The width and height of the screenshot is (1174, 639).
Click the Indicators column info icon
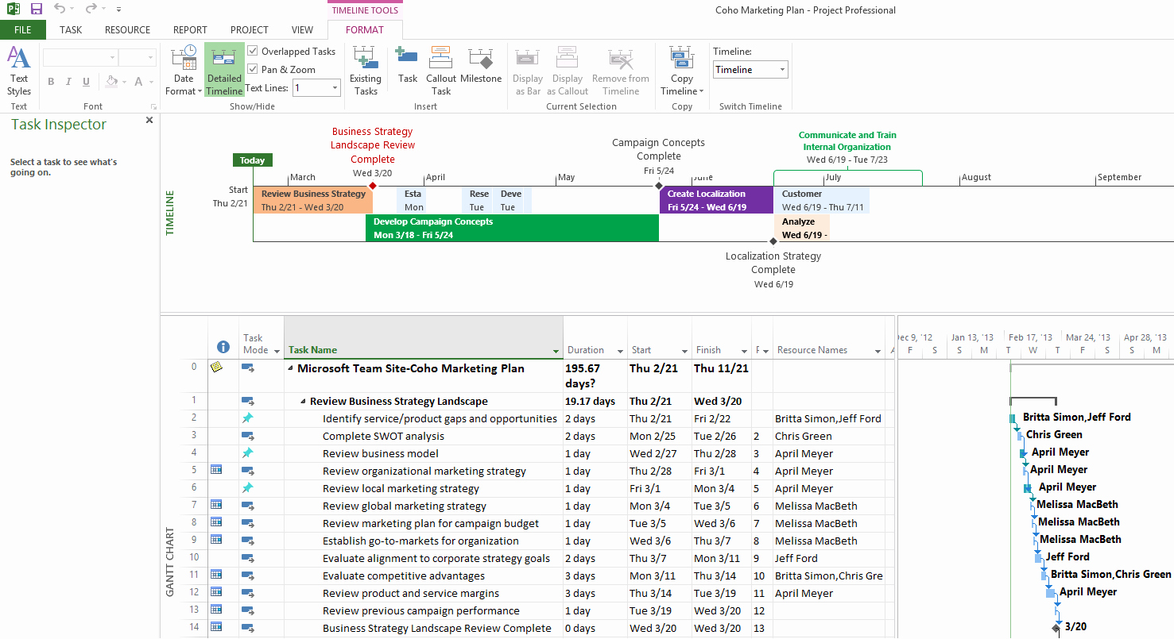tap(223, 347)
